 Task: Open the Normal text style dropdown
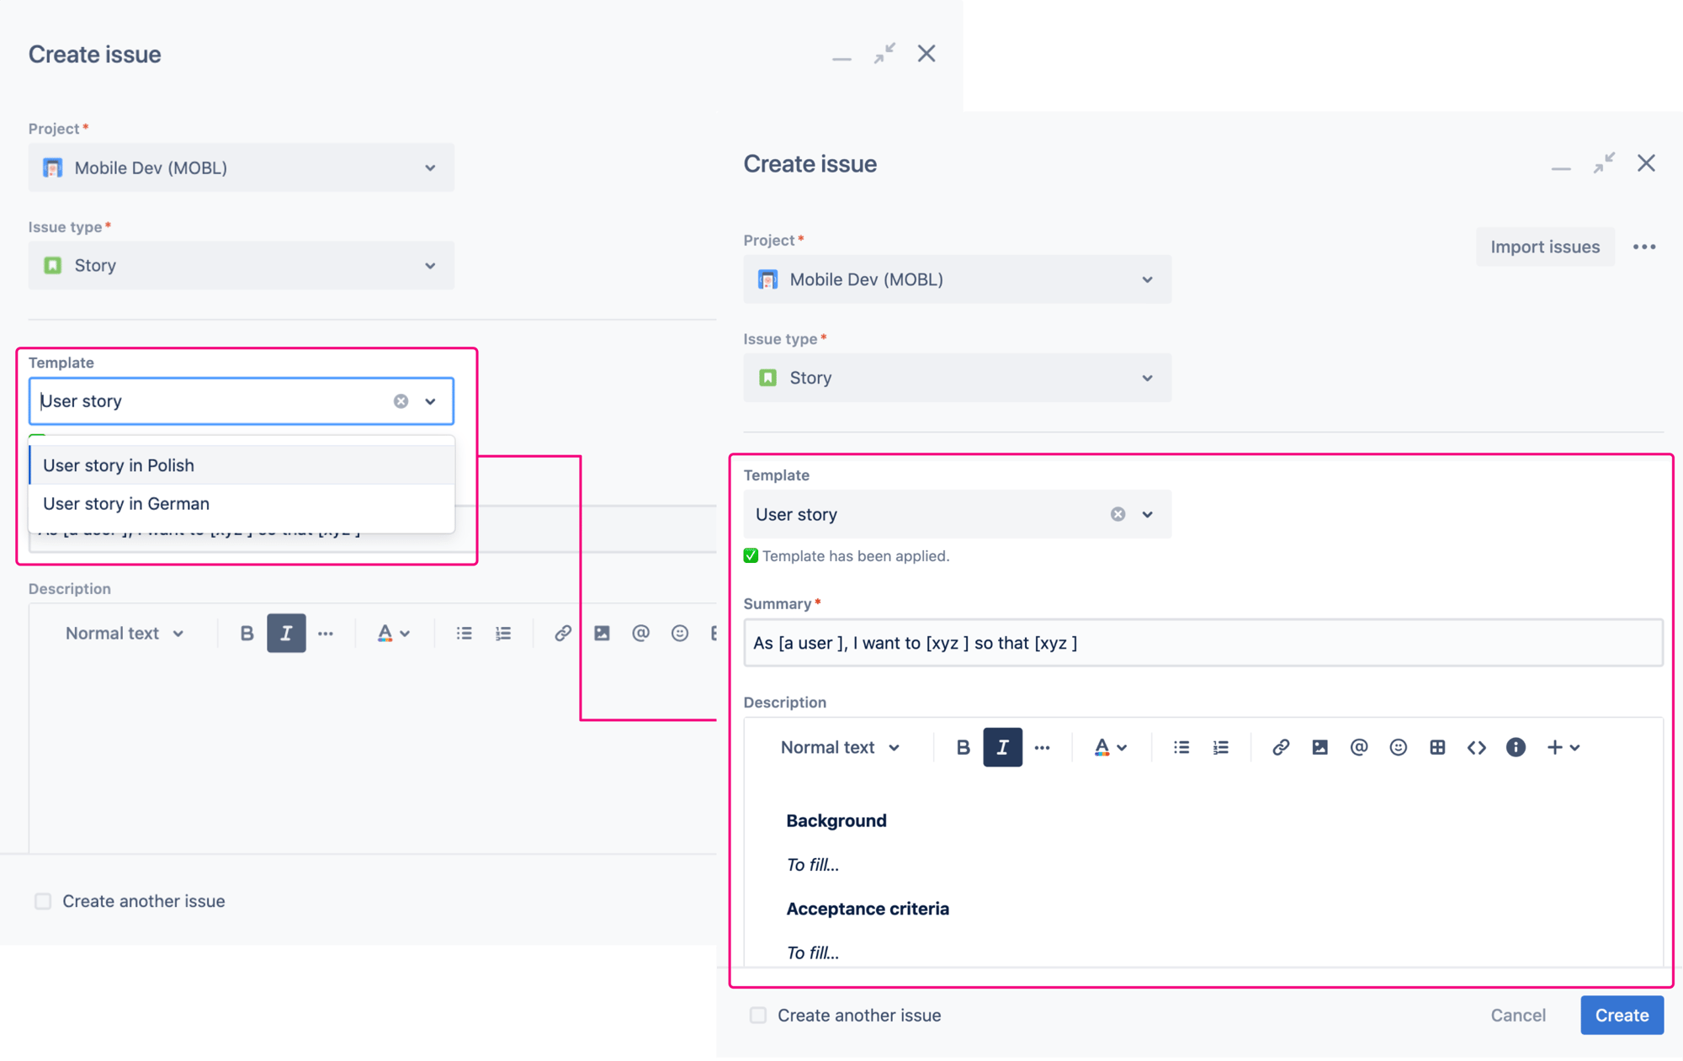pos(840,747)
